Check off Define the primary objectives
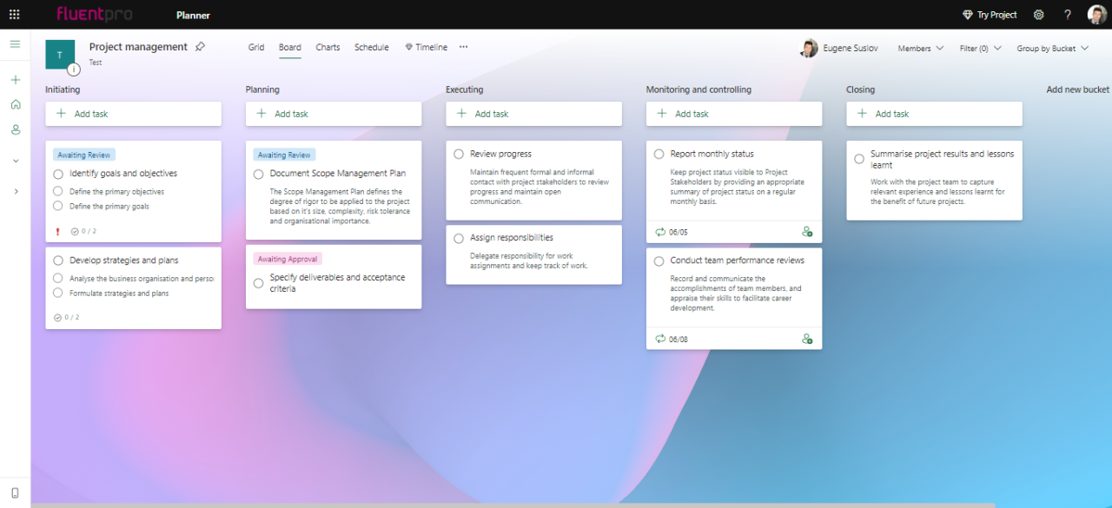The image size is (1112, 508). (58, 191)
